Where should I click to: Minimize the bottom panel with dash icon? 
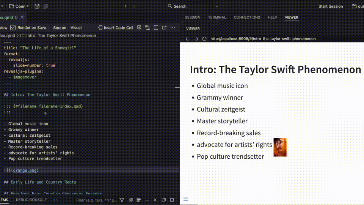147,200
